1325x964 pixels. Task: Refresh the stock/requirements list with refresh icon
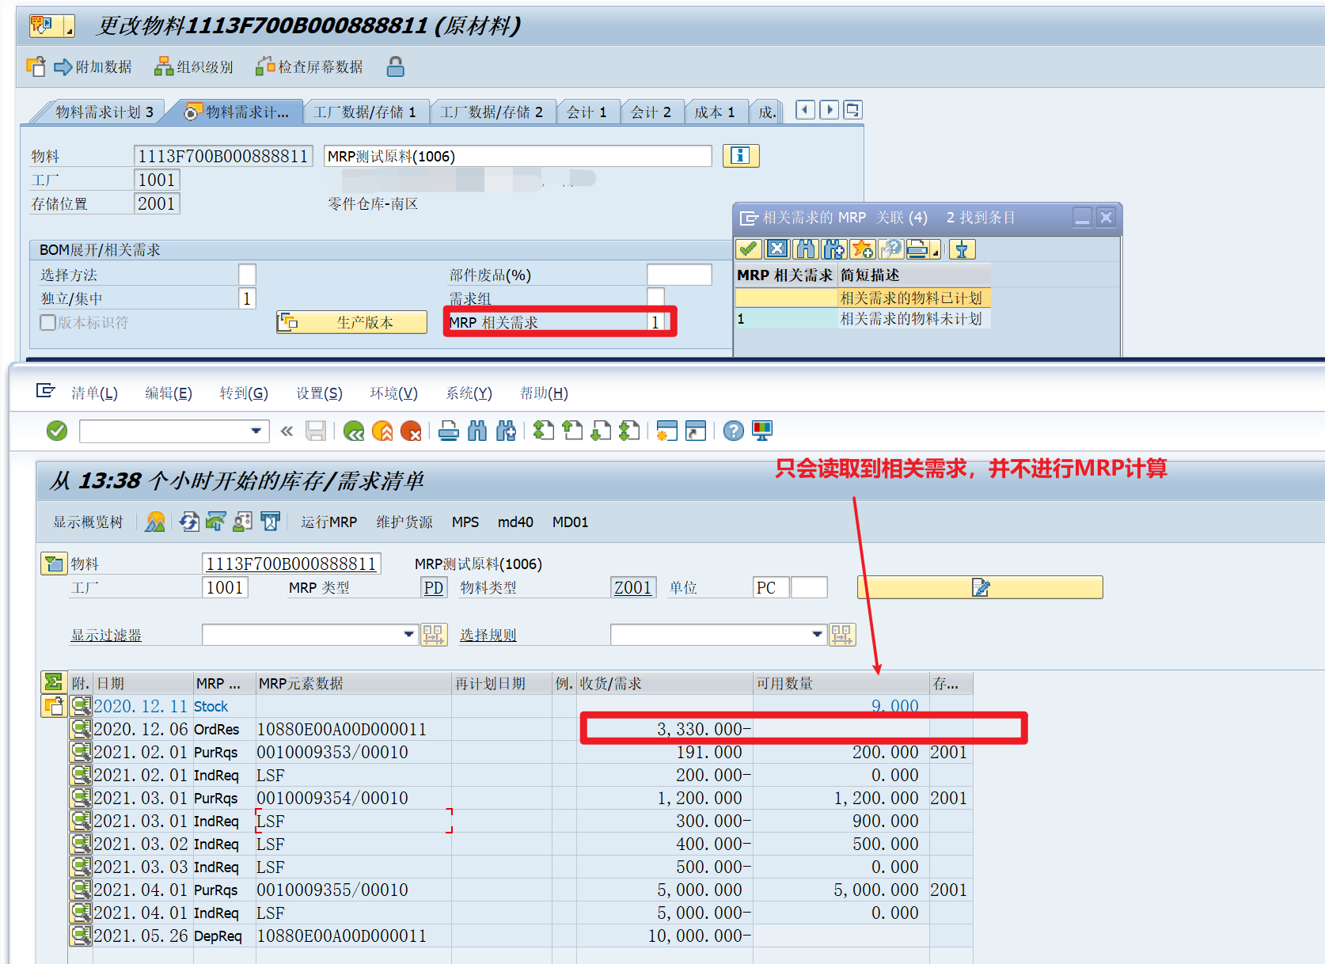point(189,522)
